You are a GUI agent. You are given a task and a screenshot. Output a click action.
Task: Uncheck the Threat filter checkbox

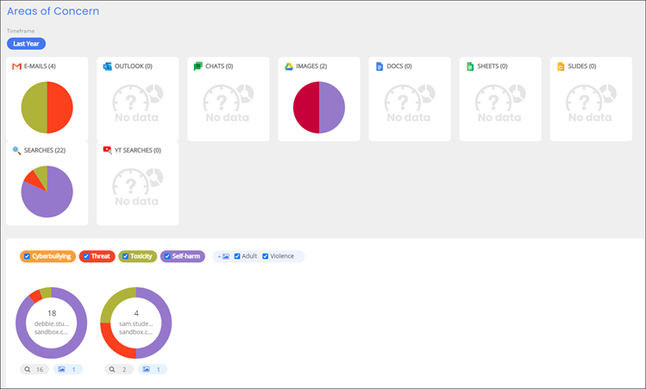coord(86,256)
